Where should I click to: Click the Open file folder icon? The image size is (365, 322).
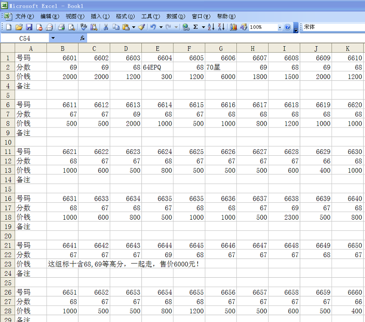coord(19,27)
